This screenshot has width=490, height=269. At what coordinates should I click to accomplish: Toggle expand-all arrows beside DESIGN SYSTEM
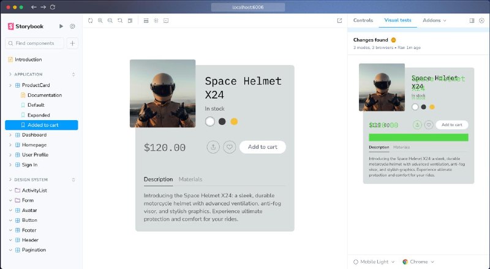[x=73, y=180]
